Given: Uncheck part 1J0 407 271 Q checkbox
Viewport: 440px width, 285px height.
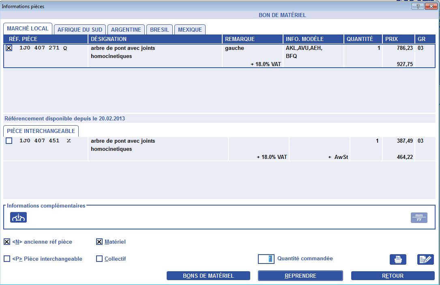Looking at the screenshot, I should click(9, 48).
